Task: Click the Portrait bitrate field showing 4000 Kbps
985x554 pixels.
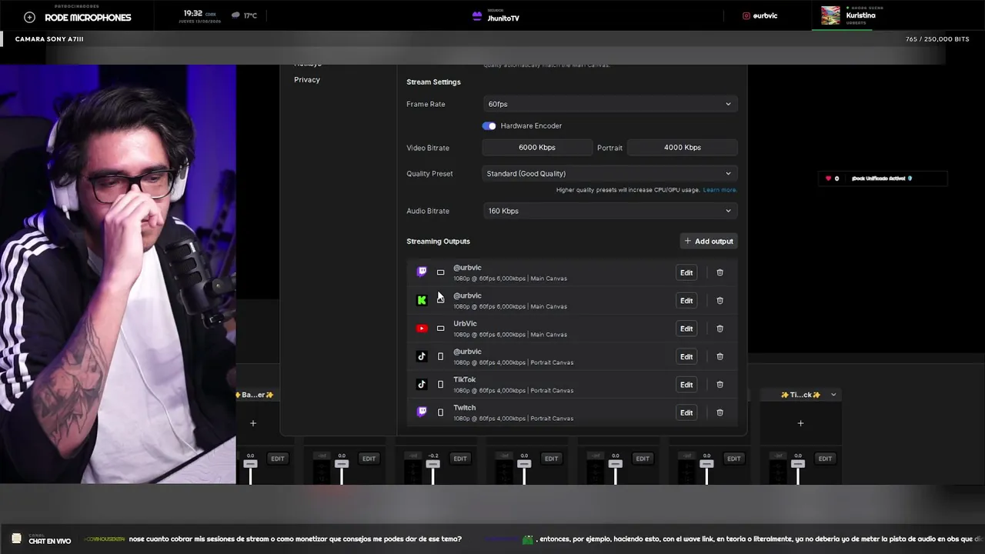Action: point(683,147)
